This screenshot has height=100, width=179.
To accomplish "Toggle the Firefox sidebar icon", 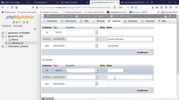I will pos(162,7).
